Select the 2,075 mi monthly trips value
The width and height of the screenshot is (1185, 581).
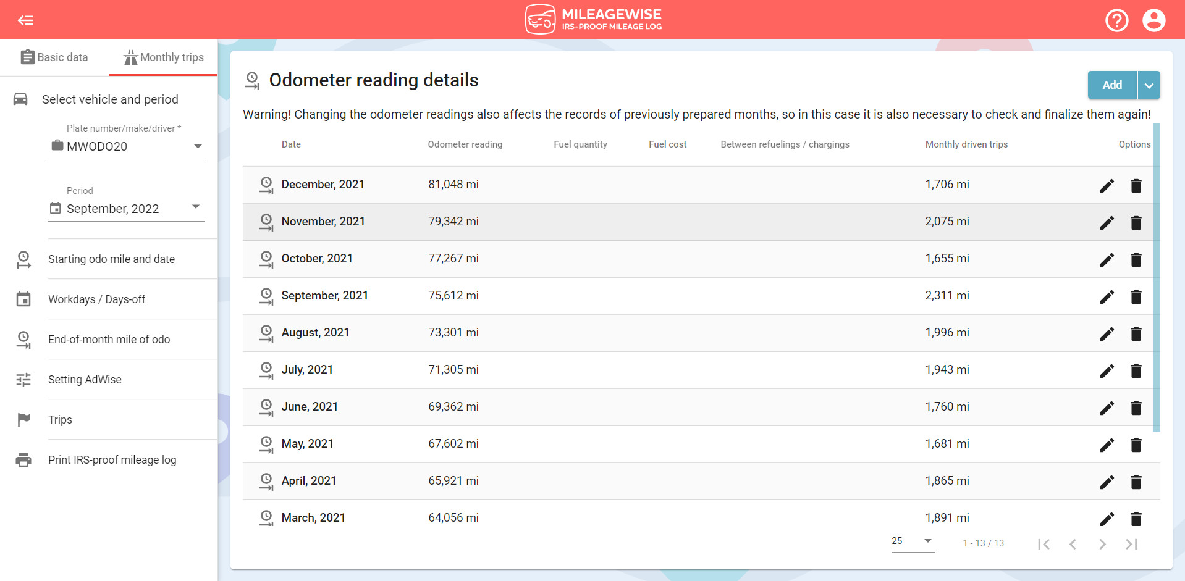click(x=947, y=222)
